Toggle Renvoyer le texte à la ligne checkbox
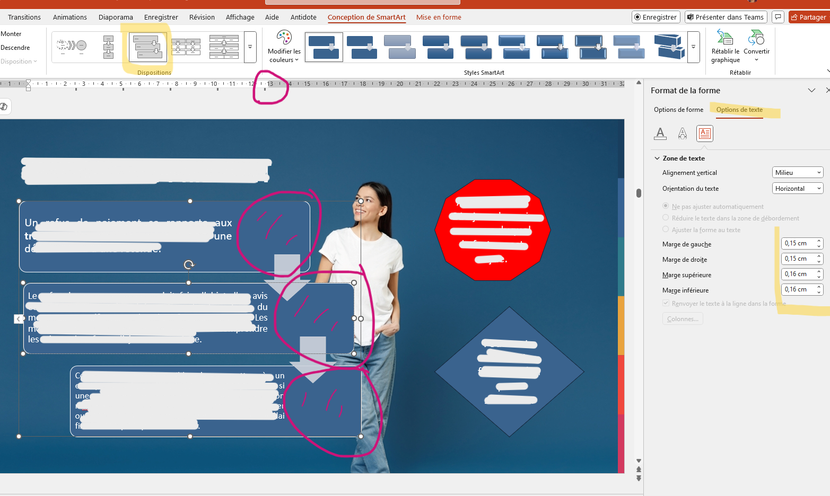The image size is (830, 496). (666, 303)
